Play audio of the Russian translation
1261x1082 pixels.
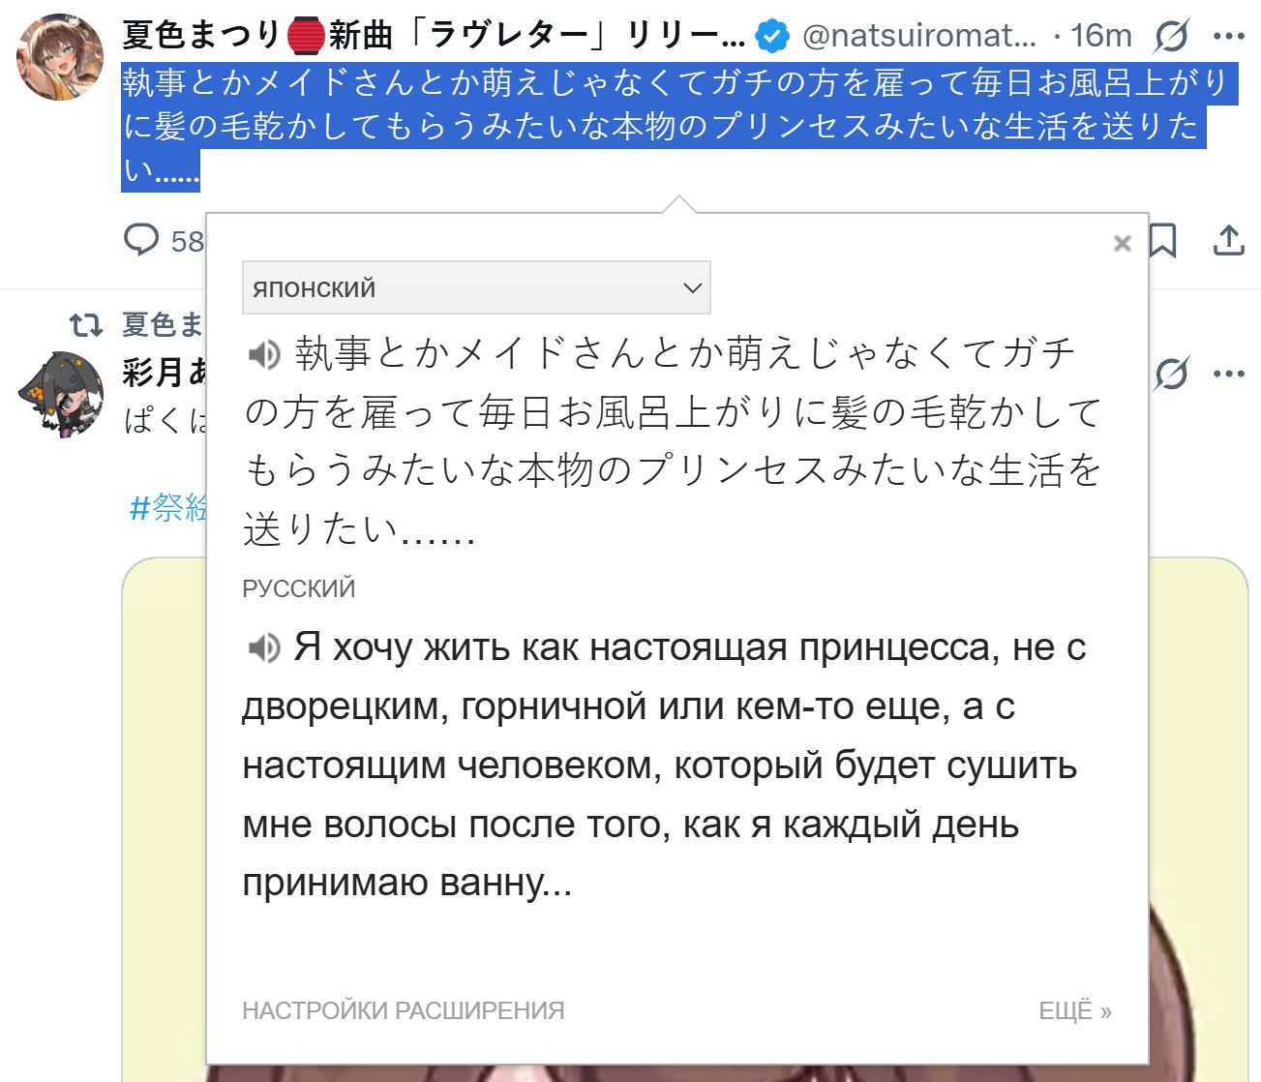pos(263,646)
